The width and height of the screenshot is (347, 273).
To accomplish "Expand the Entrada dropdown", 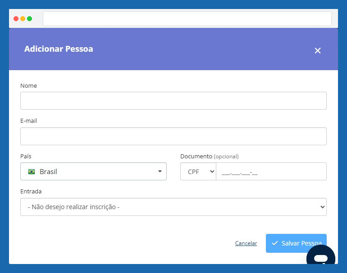I will tap(173, 207).
